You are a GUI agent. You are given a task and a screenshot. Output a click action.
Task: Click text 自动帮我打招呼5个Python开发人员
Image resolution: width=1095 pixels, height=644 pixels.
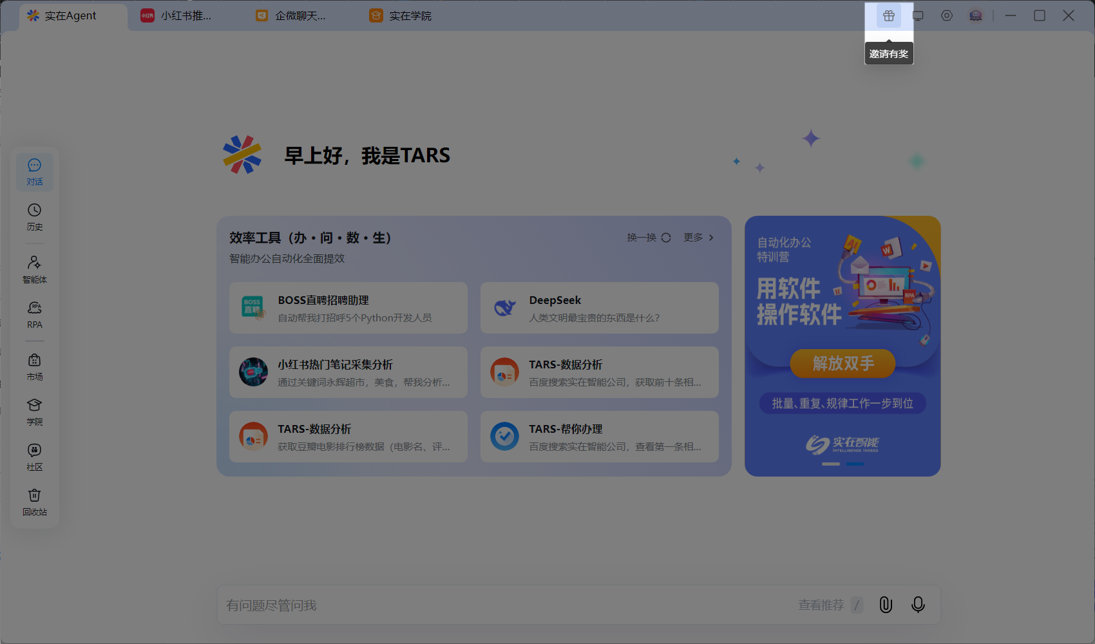(x=355, y=318)
